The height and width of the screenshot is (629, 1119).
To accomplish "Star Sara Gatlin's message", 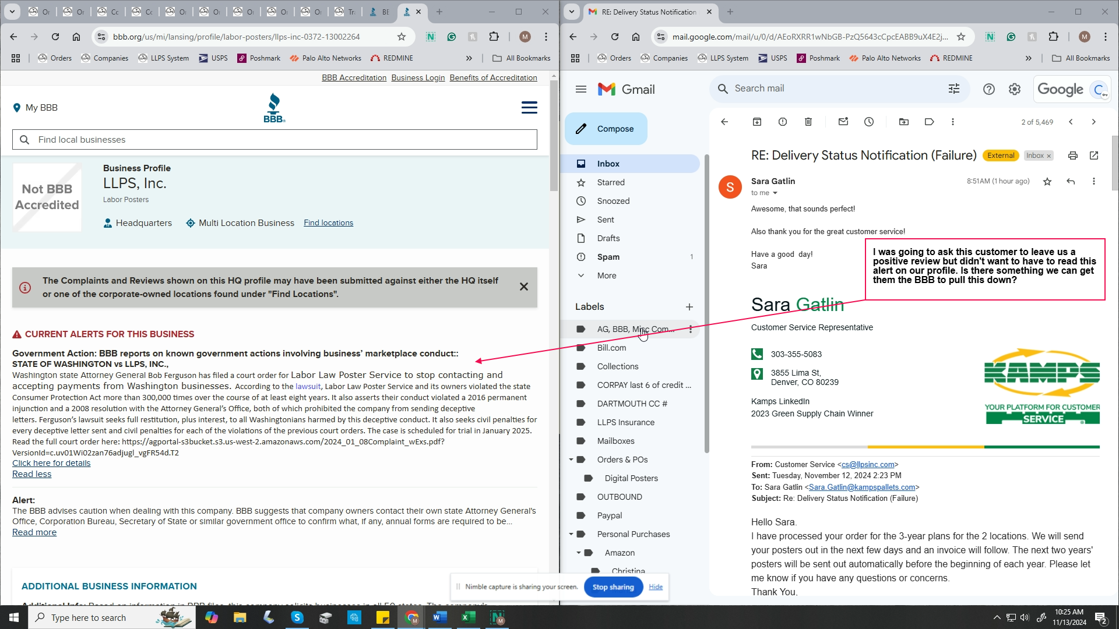I will 1047,182.
